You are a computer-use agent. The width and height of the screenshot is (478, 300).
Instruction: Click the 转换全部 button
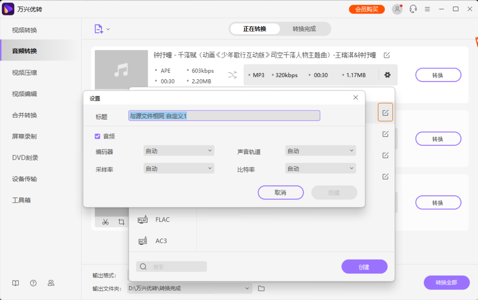446,283
